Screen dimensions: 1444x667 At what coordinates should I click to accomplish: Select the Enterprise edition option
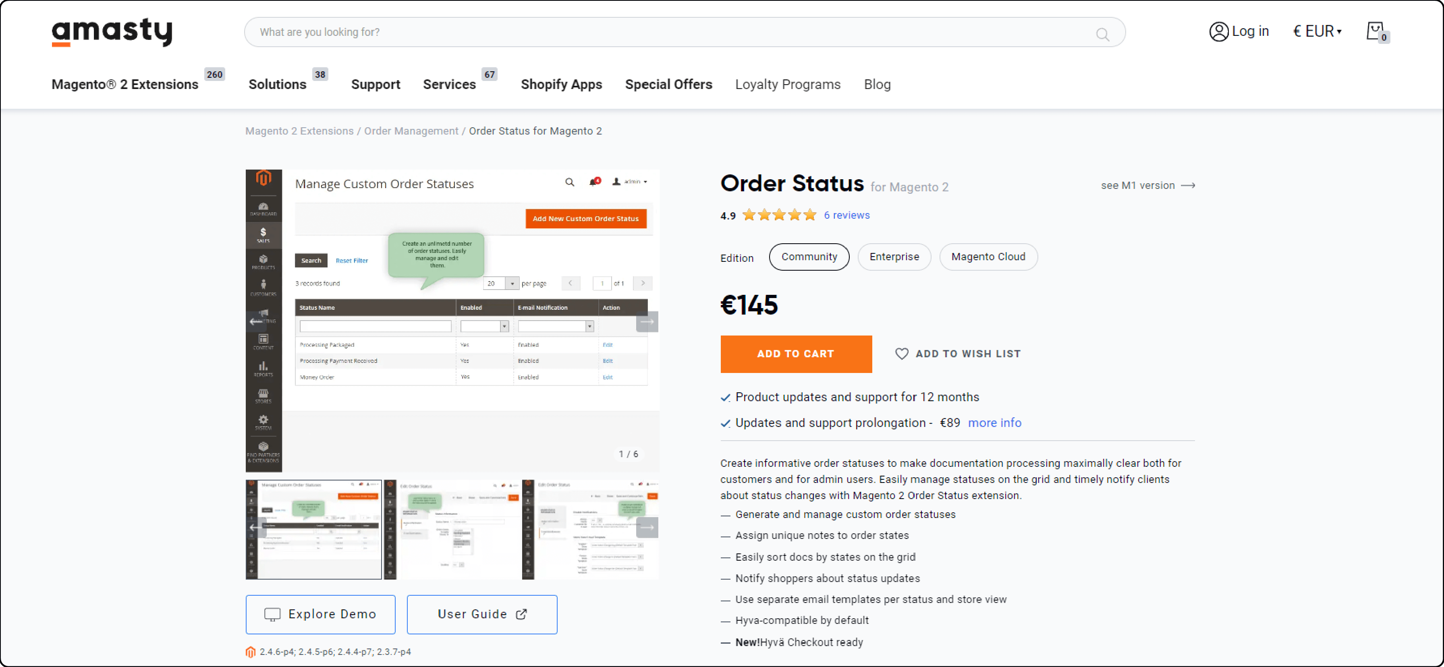[894, 257]
